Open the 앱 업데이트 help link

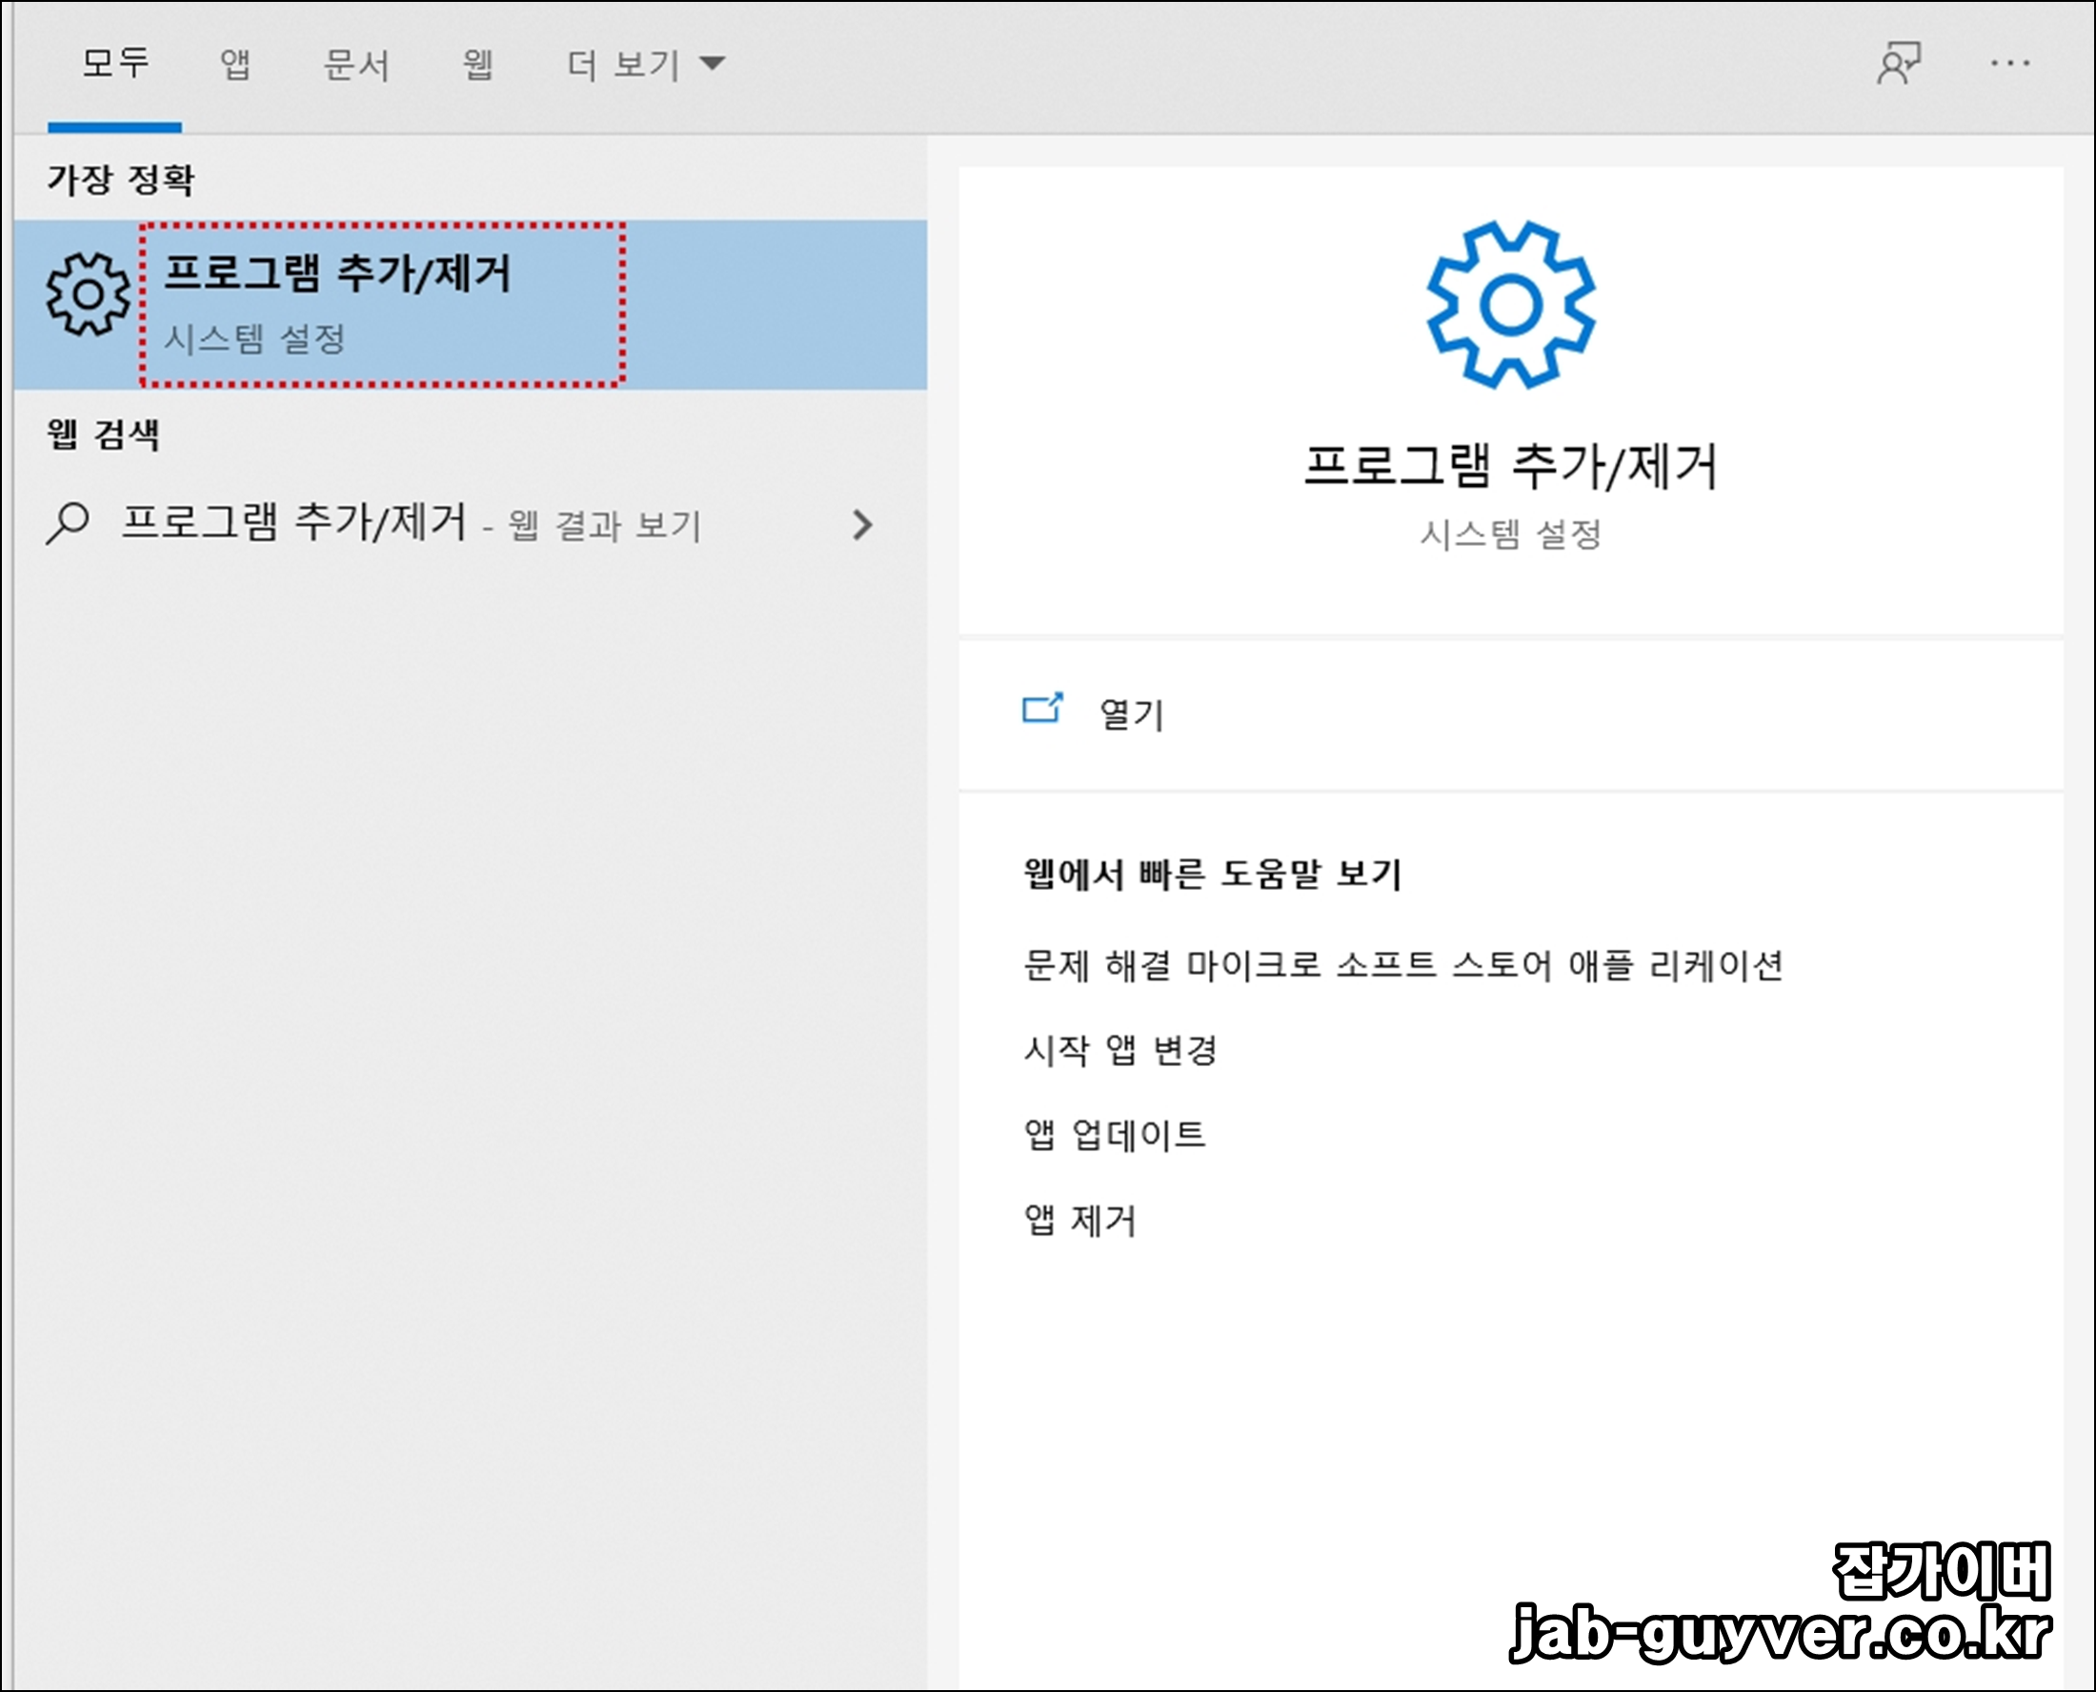tap(1115, 1135)
